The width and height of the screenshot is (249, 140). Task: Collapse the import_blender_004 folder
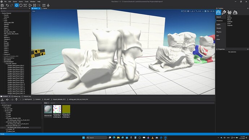tap(5, 118)
